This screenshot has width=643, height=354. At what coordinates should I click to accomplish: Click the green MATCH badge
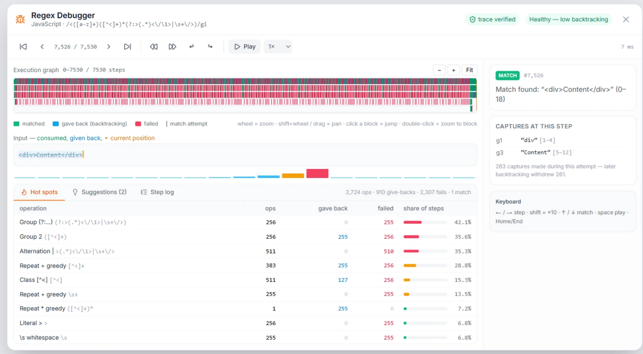pos(508,75)
